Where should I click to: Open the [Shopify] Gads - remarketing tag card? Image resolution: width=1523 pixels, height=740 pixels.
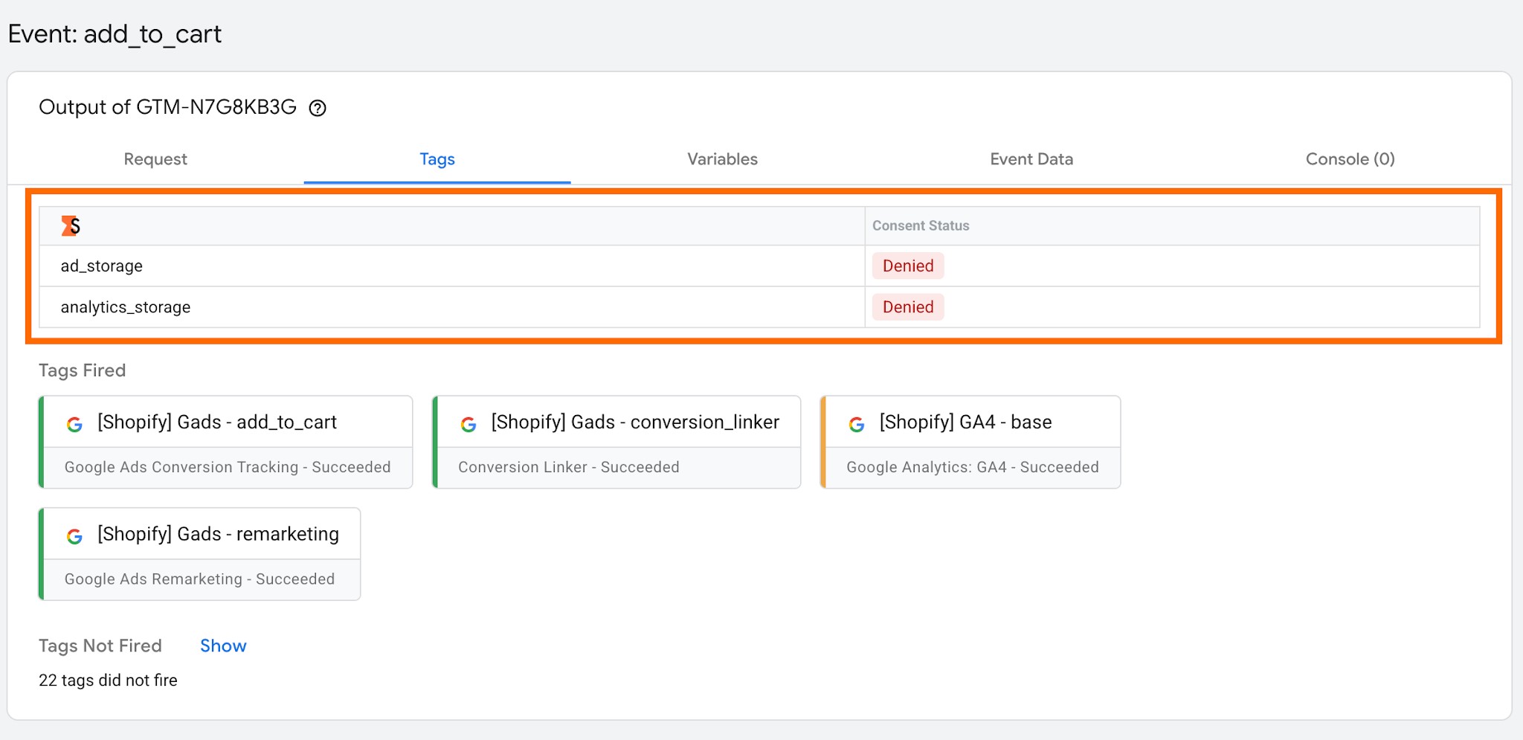click(x=199, y=554)
